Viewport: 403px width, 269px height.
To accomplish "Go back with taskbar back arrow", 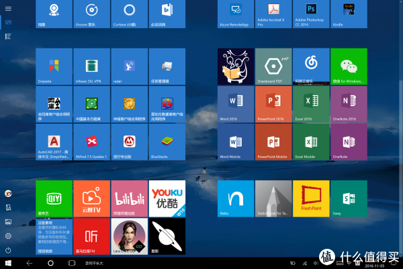I will (x=30, y=263).
